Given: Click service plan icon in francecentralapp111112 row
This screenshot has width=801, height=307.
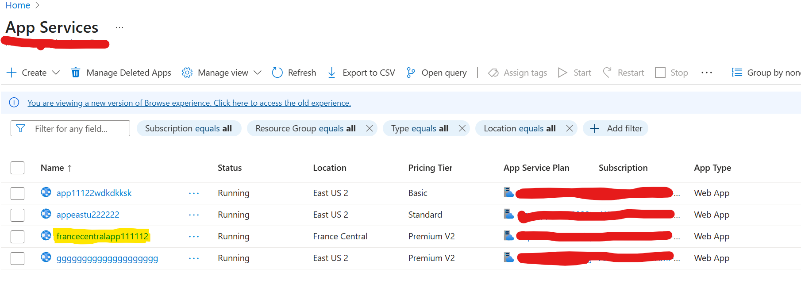Looking at the screenshot, I should 508,236.
